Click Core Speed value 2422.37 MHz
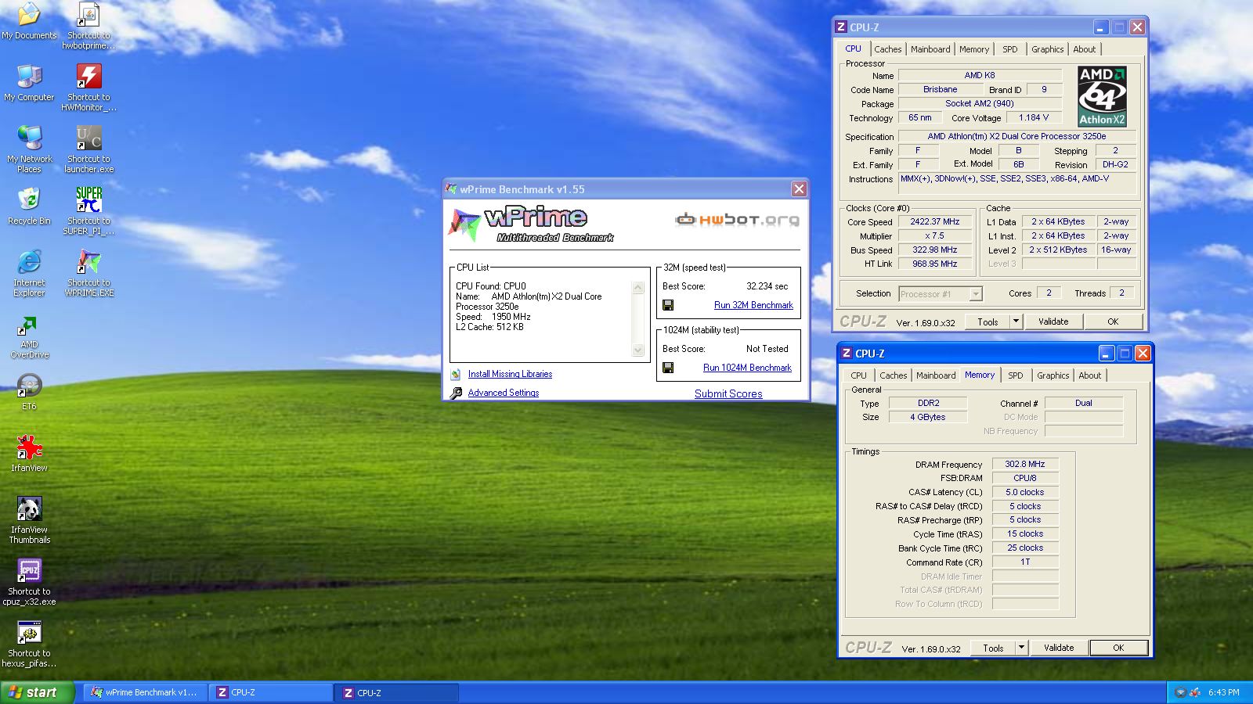 pyautogui.click(x=934, y=221)
